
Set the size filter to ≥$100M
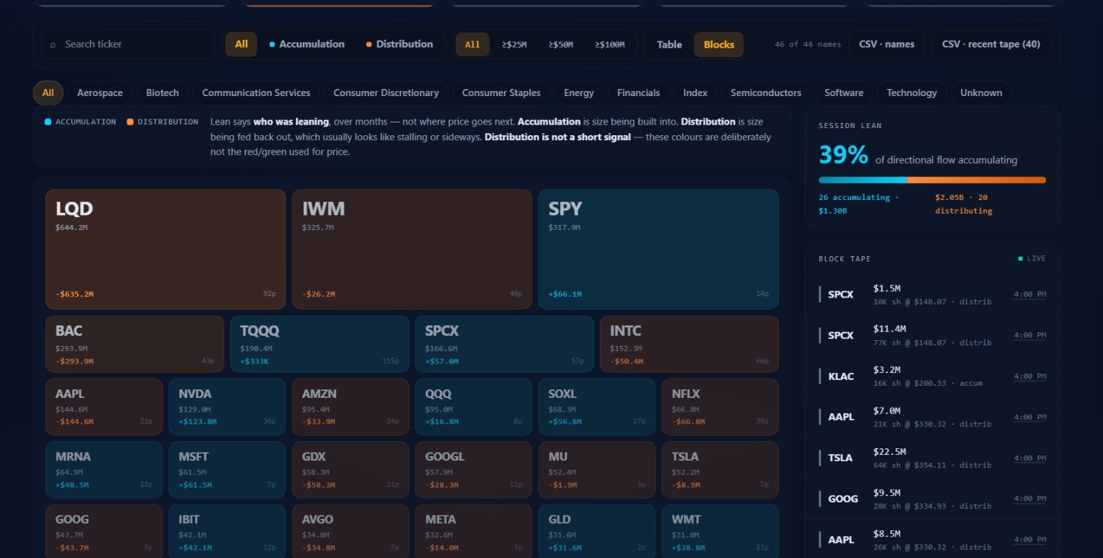610,44
